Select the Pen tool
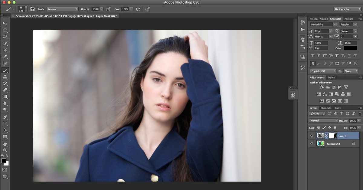Viewport: 363px width, 190px height. tap(5, 117)
